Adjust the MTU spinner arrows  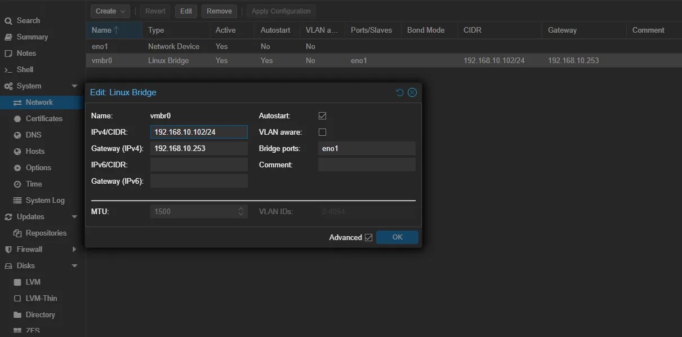pyautogui.click(x=241, y=212)
